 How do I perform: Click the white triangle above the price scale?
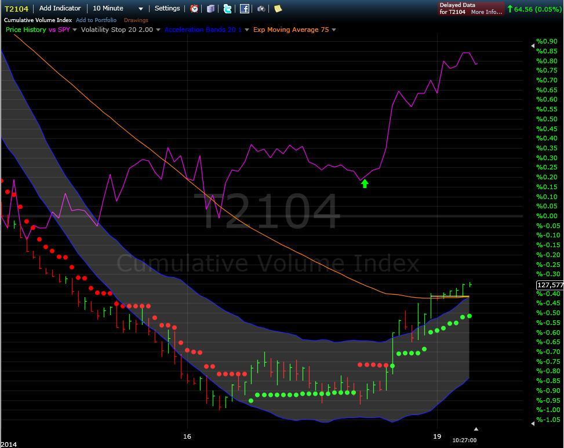click(533, 46)
